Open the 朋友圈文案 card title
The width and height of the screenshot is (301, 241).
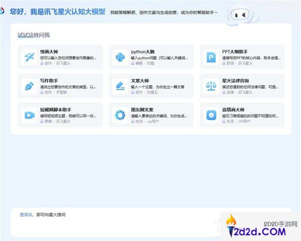[x=142, y=109]
